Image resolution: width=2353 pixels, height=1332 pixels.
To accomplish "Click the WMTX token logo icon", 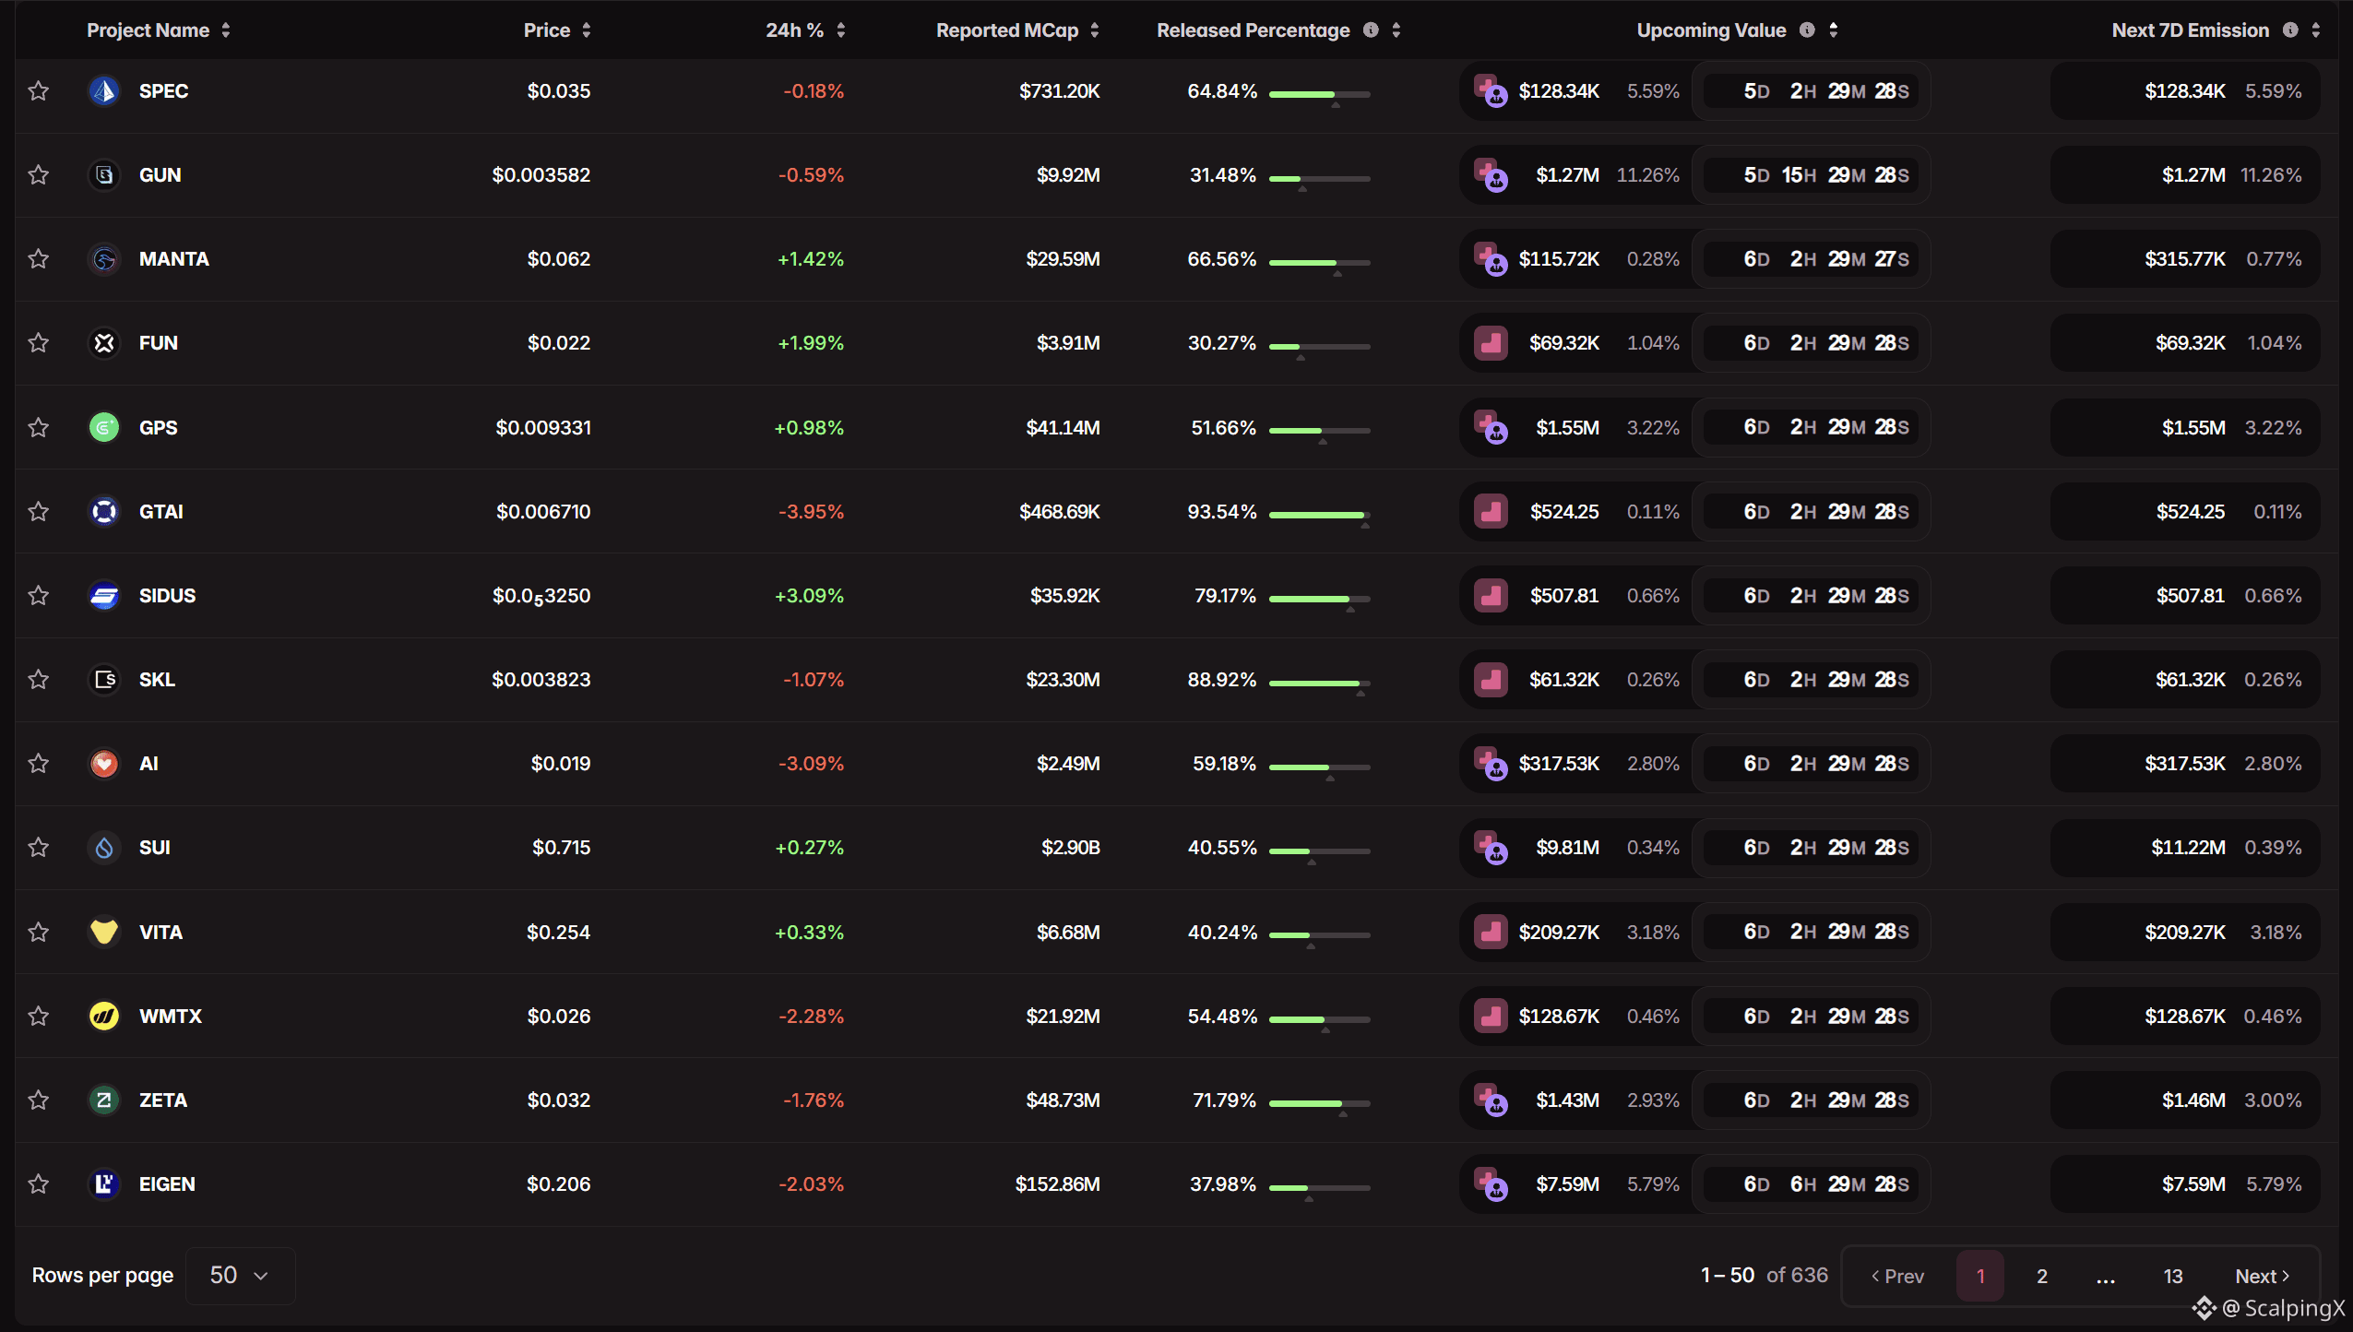I will pos(104,1017).
